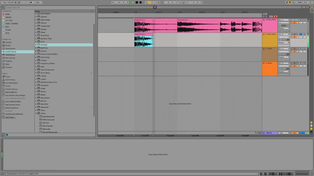This screenshot has height=176, width=314.
Task: Open the Instruments category
Action: tap(10, 49)
